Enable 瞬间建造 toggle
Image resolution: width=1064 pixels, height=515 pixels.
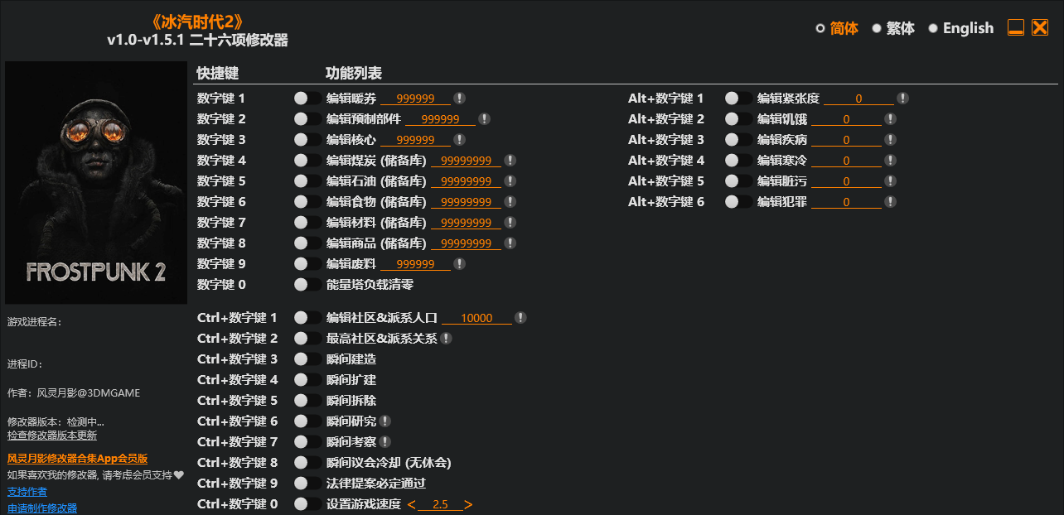pos(307,359)
